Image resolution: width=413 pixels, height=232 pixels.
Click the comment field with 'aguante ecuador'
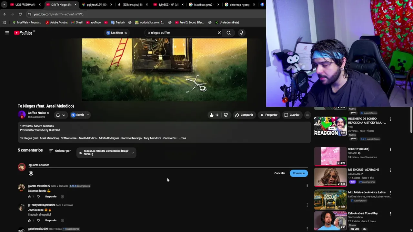168,165
